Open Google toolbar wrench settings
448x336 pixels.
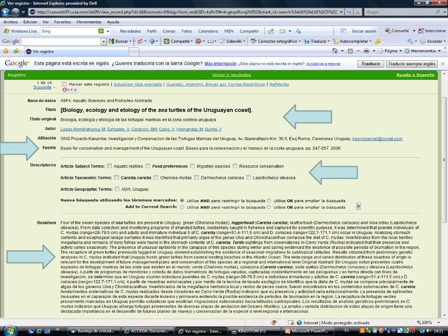[410, 41]
